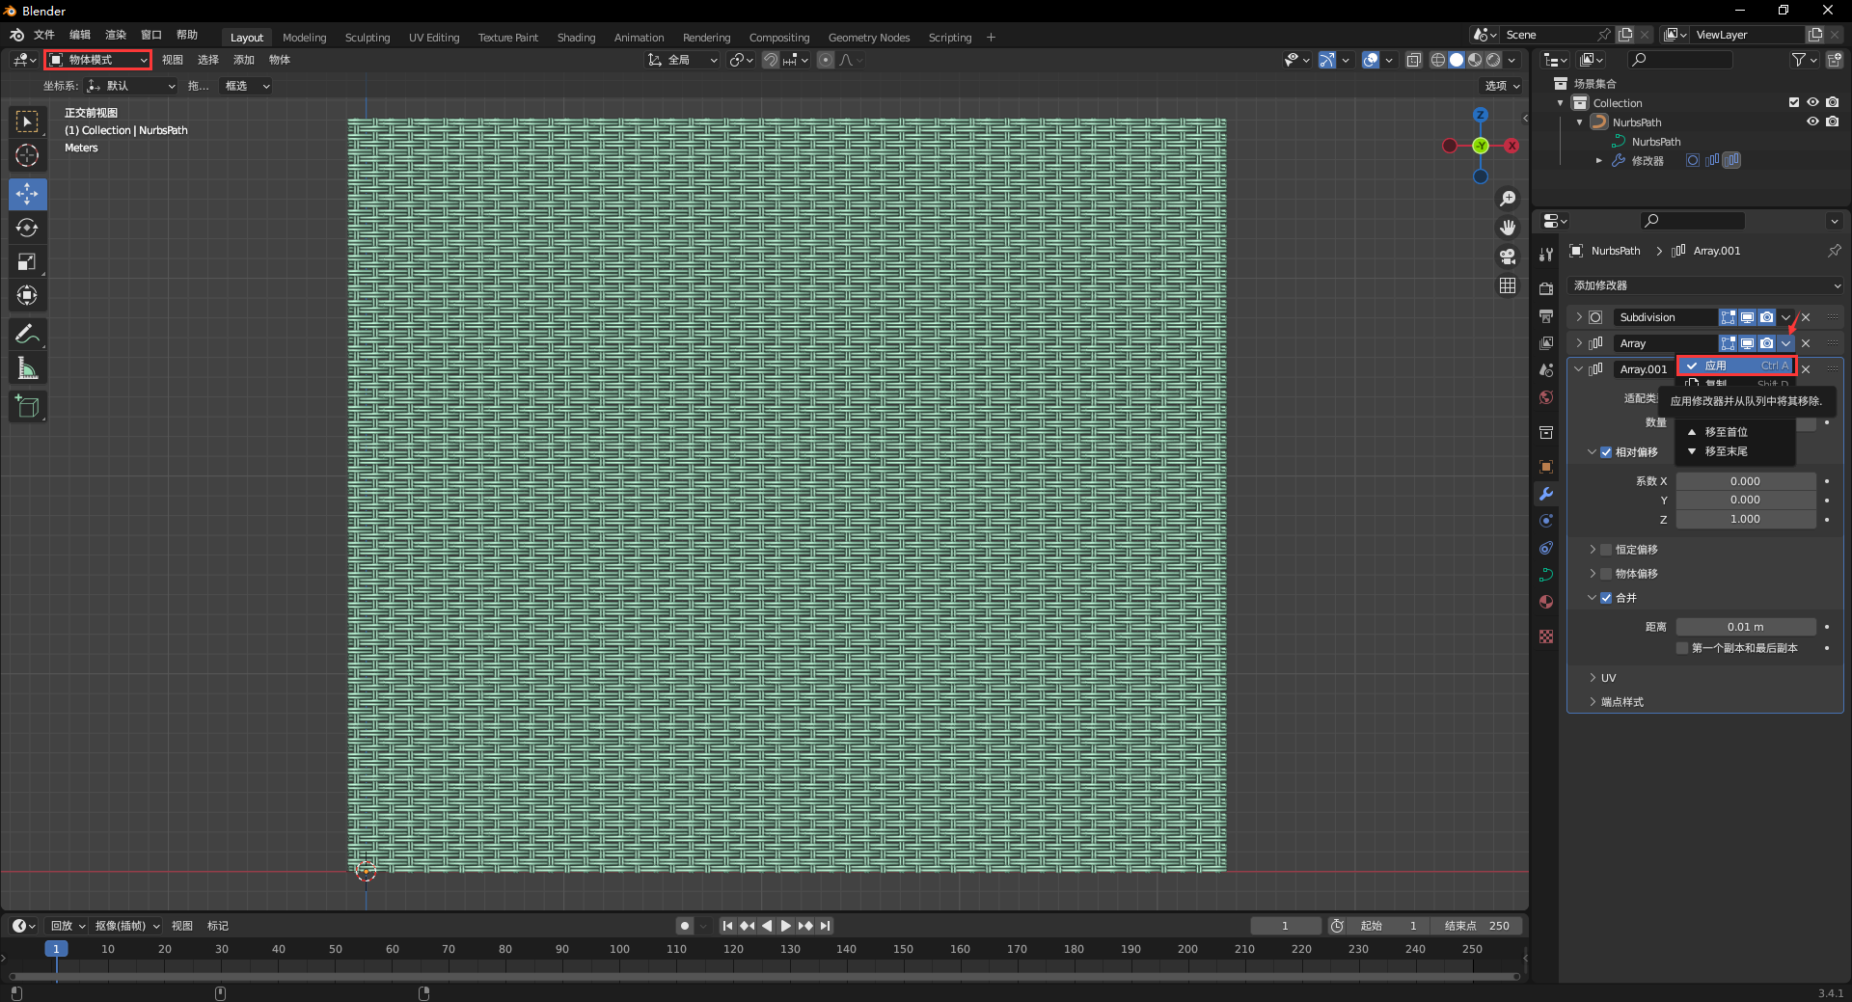Click Apply in modifier dropdown menu

point(1736,366)
